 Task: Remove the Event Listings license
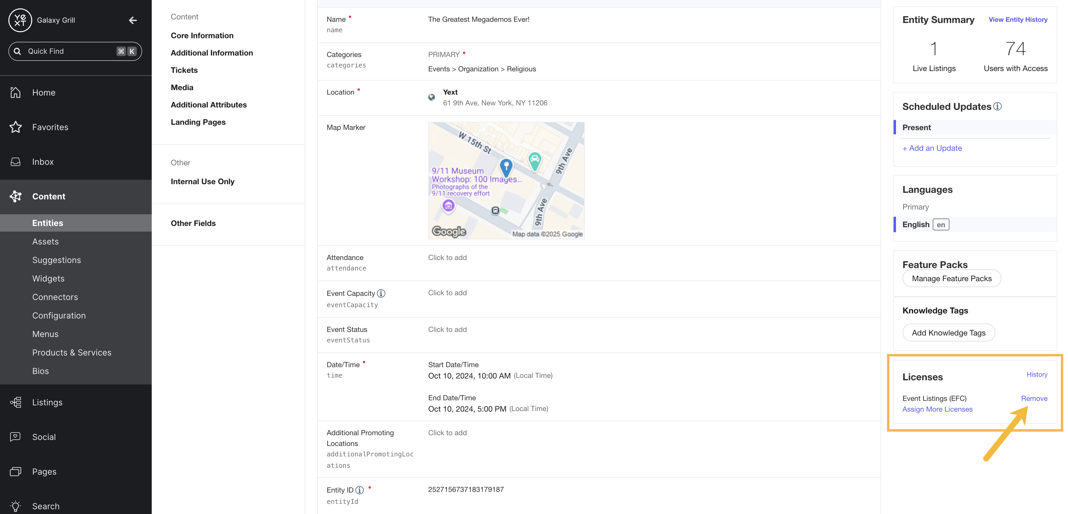[1034, 398]
